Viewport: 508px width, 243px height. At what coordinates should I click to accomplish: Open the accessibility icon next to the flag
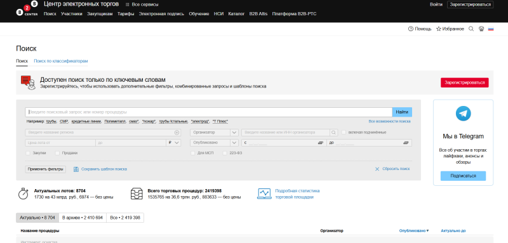(481, 29)
